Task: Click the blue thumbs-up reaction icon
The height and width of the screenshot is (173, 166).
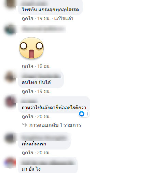Action: [x=82, y=114]
